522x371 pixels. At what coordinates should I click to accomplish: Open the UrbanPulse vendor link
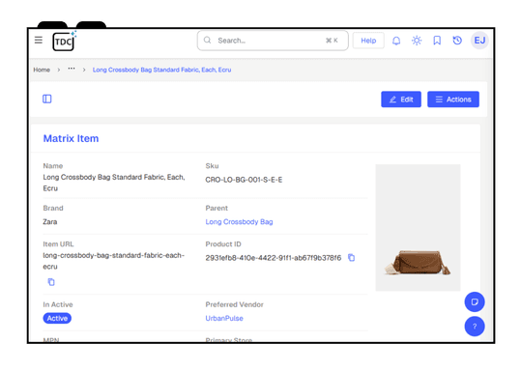point(224,319)
